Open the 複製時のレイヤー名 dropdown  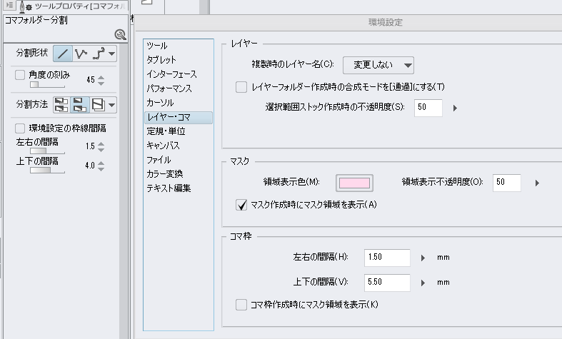(x=378, y=65)
